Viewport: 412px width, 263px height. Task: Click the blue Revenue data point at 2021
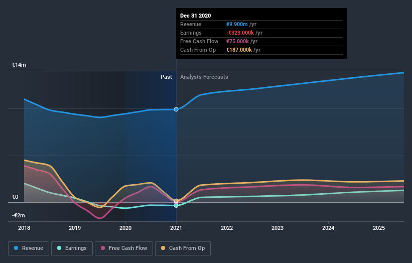point(176,109)
